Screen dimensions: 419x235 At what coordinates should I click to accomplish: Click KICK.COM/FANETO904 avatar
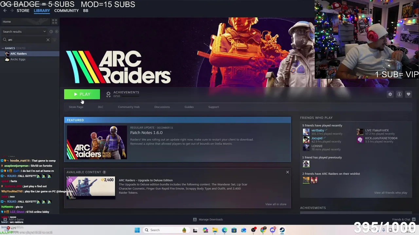tap(360, 140)
